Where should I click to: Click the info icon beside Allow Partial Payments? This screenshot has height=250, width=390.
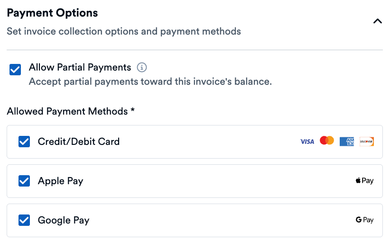click(141, 67)
